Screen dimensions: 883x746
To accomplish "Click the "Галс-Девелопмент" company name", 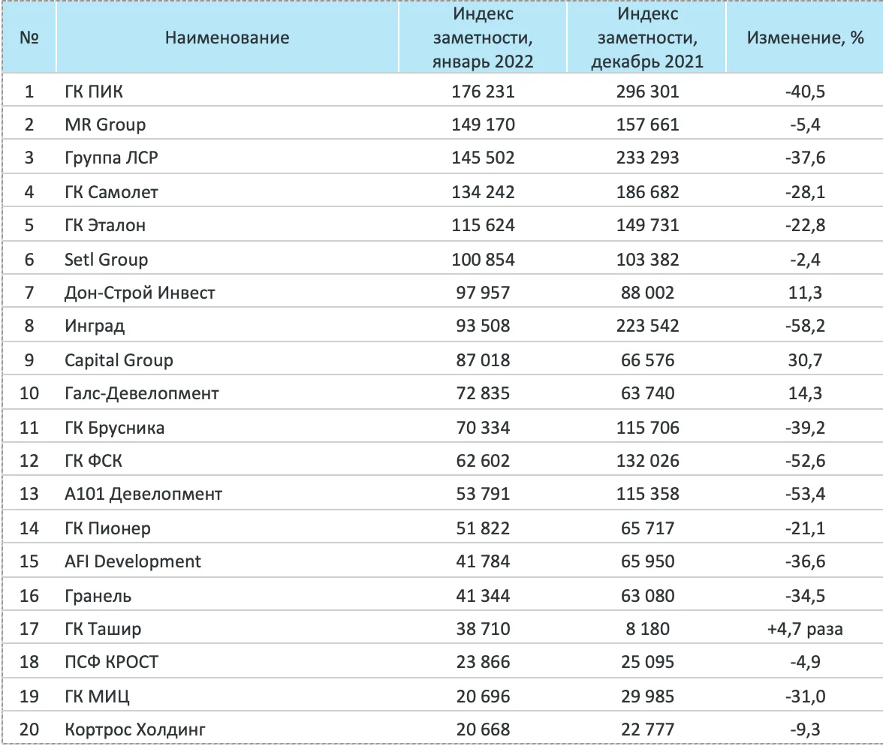I will (142, 393).
